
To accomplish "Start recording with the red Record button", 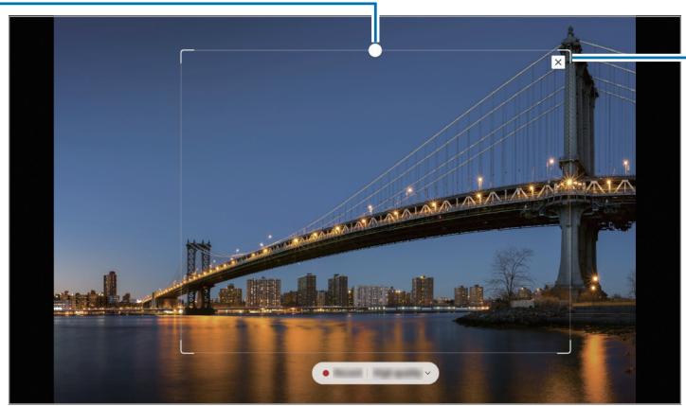I will pyautogui.click(x=343, y=373).
